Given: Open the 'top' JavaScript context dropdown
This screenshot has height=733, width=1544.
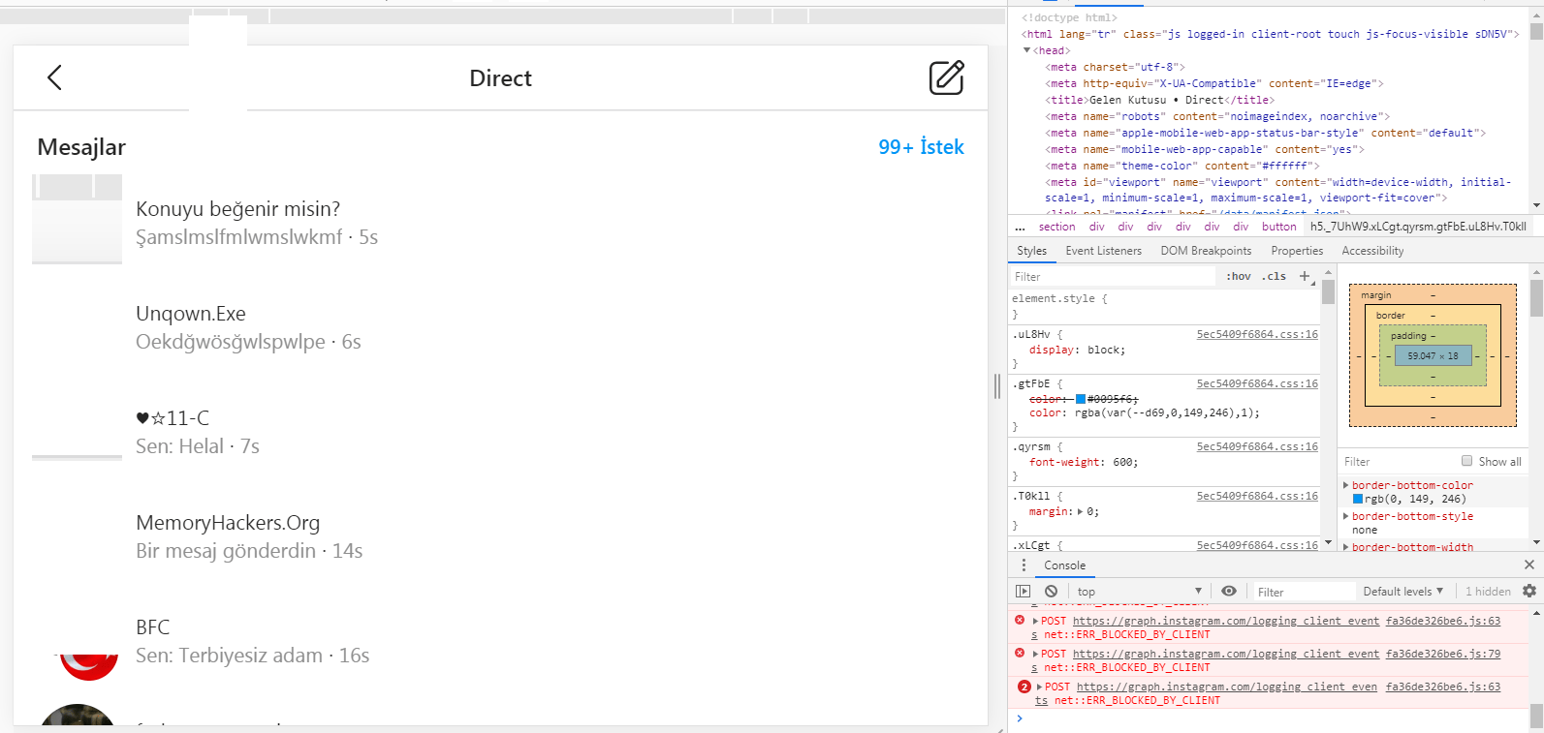Looking at the screenshot, I should point(1139,591).
